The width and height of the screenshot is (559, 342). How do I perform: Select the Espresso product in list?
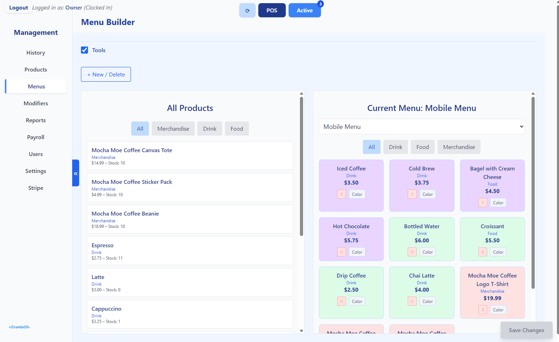pyautogui.click(x=190, y=251)
